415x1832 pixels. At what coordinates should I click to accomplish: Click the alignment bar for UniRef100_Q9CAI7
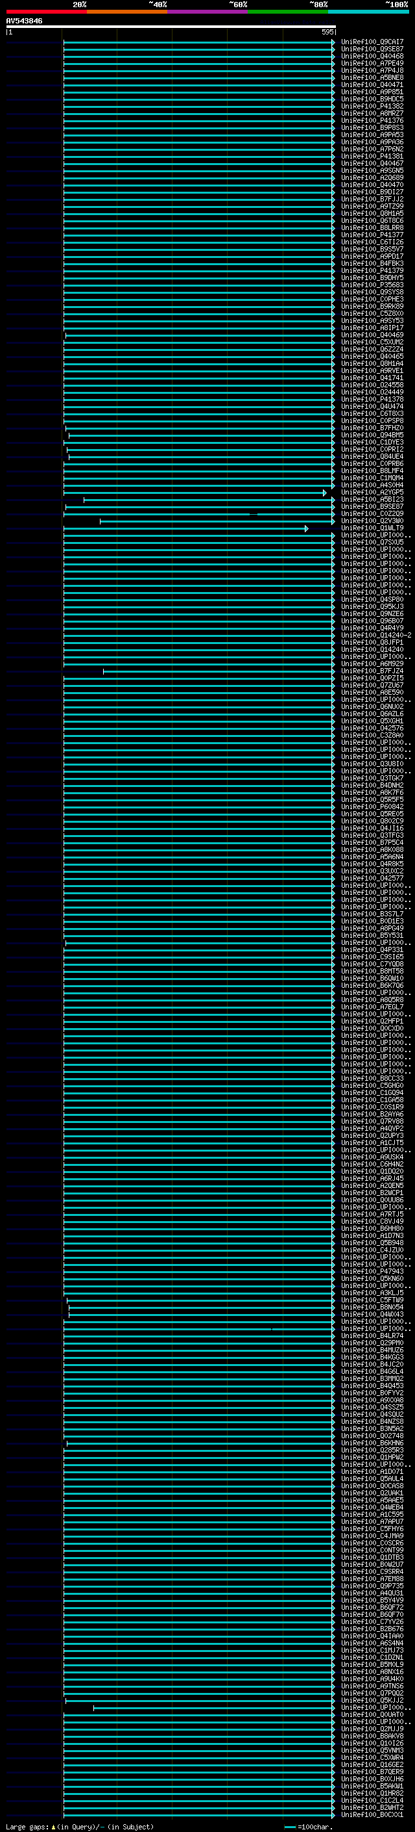[x=199, y=42]
